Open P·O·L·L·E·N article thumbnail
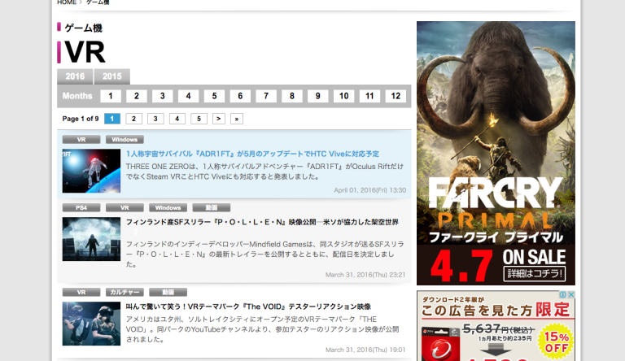The image size is (625, 361). click(91, 239)
